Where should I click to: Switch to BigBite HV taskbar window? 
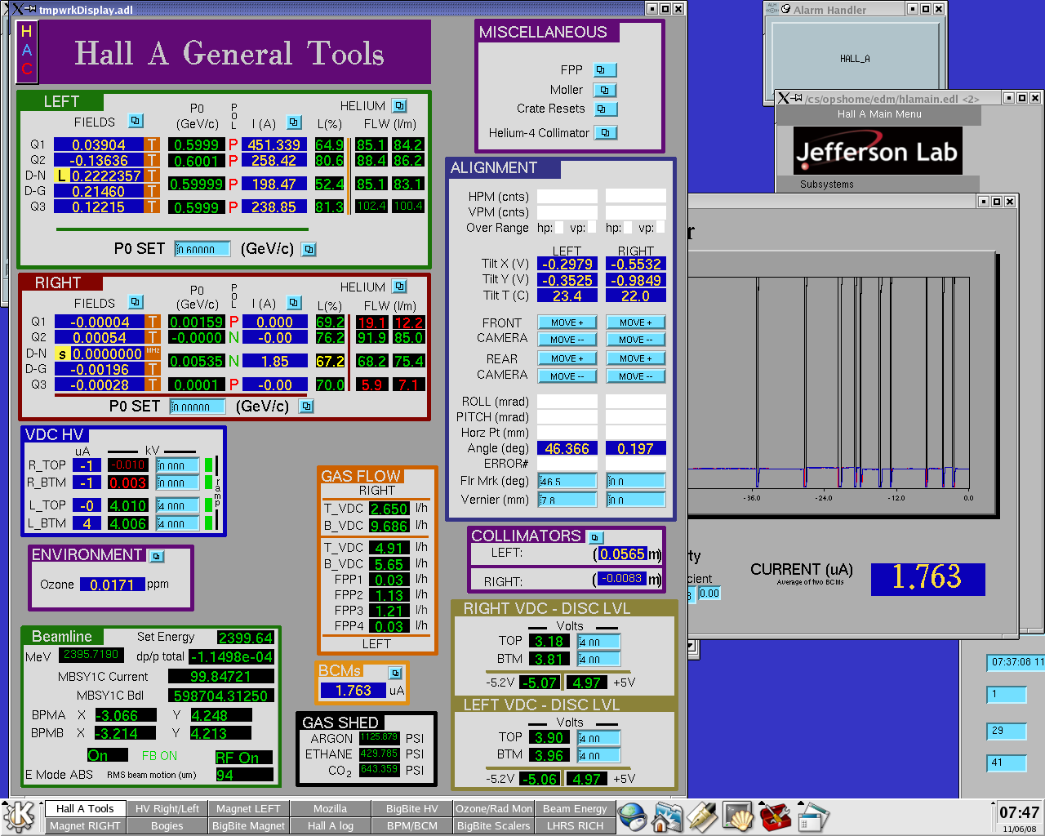pos(412,808)
